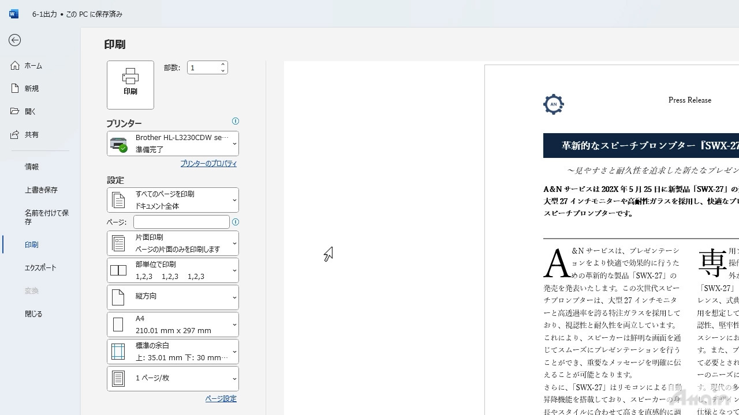The image size is (739, 415).
Task: Click the all-pages document icon
Action: pos(118,200)
